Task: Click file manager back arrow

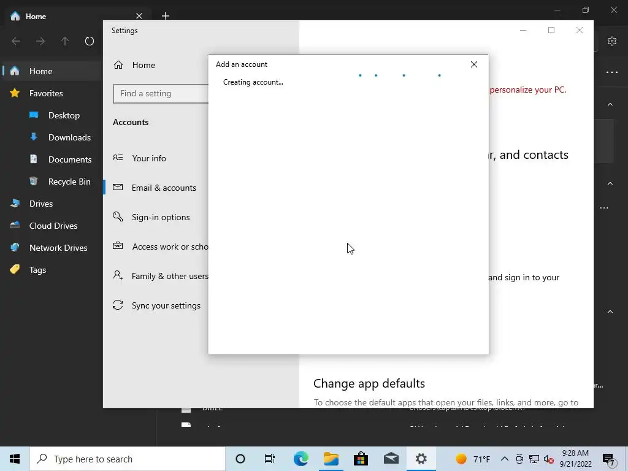Action: 16,41
